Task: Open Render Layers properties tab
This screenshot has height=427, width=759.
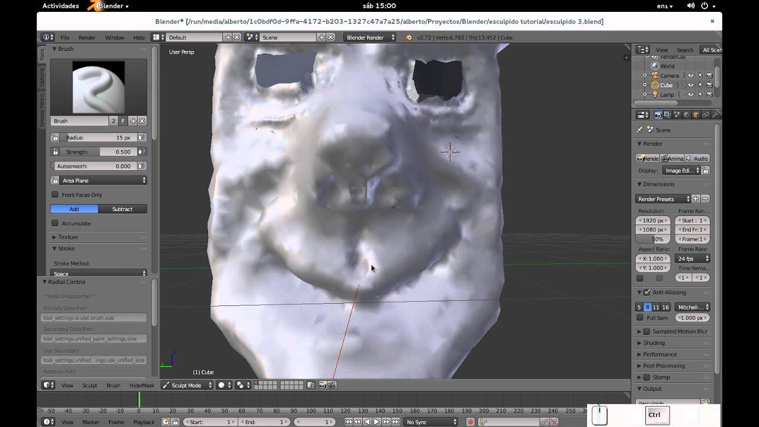Action: [667, 115]
